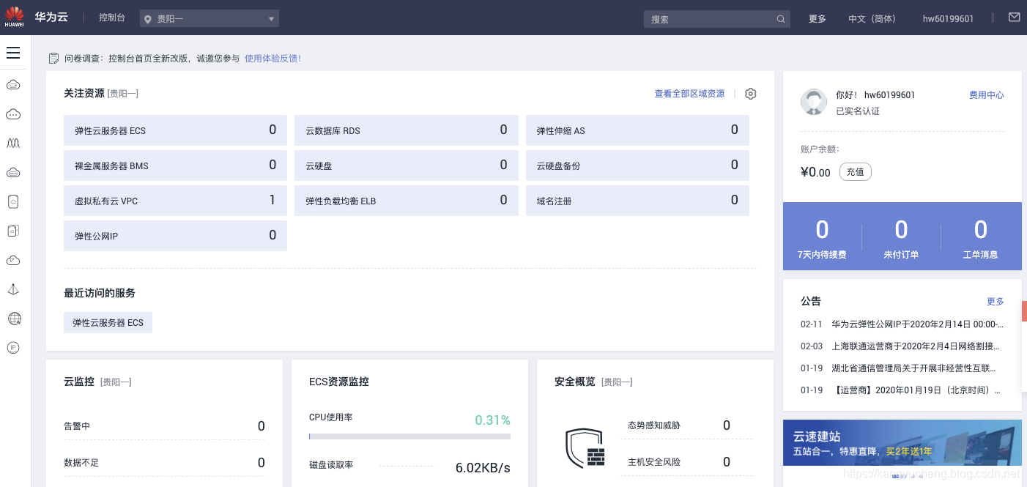Click the survey notice clipboard icon
Image resolution: width=1027 pixels, height=487 pixels.
pos(53,58)
